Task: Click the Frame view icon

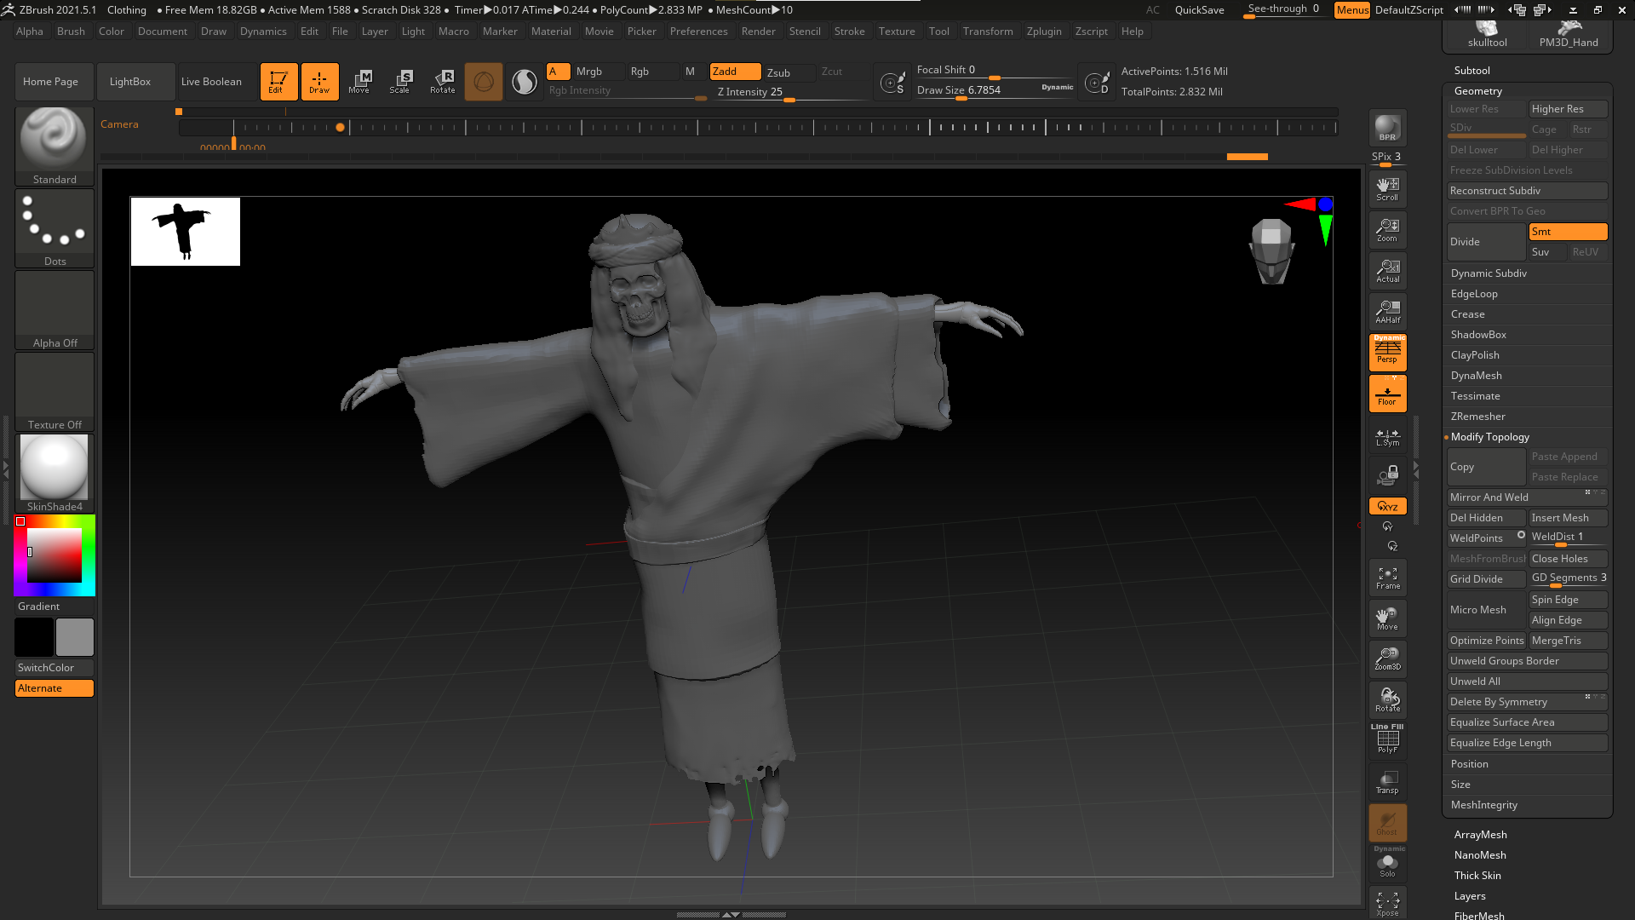Action: point(1387,578)
